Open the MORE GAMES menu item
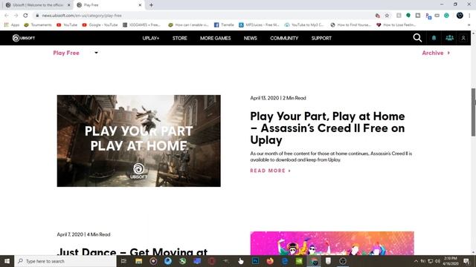 (215, 38)
